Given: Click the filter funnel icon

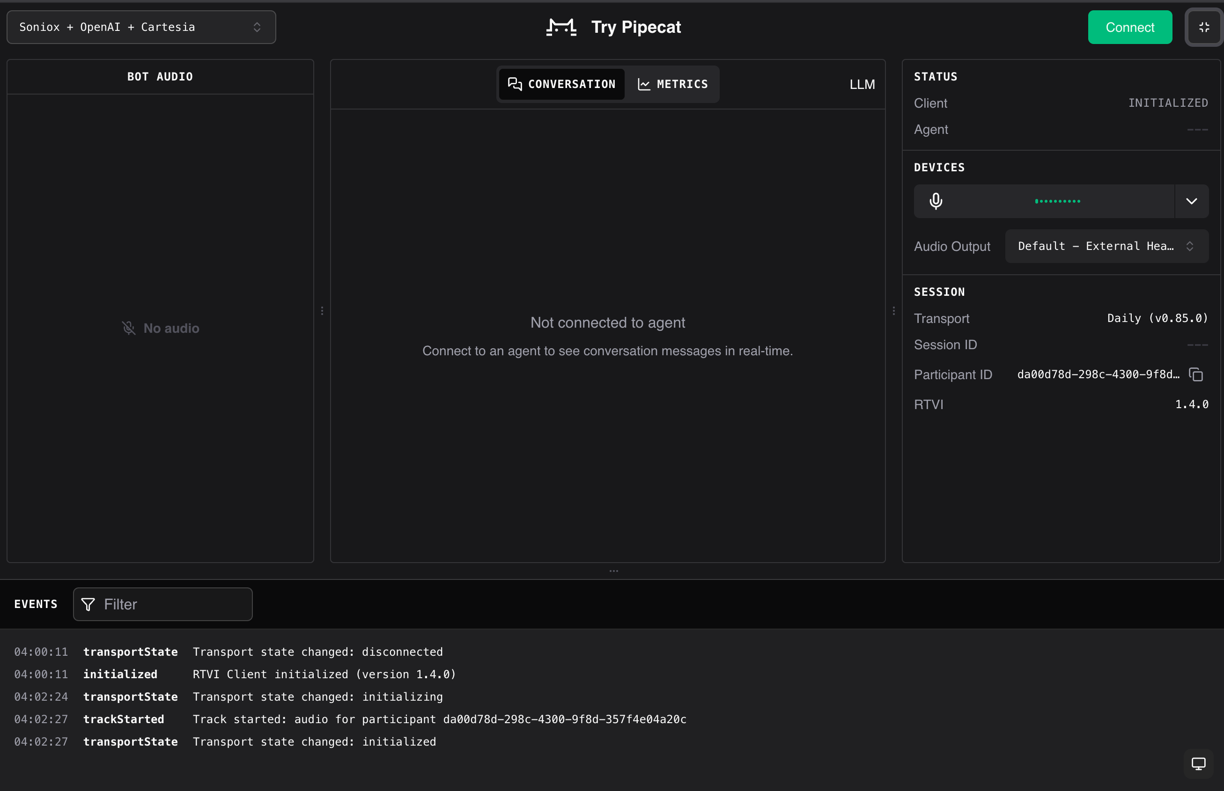Looking at the screenshot, I should click(88, 605).
